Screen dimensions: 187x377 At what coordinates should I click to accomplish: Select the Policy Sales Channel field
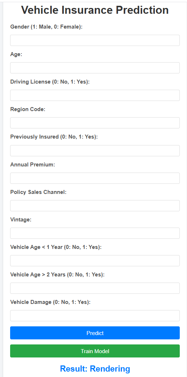pyautogui.click(x=95, y=206)
